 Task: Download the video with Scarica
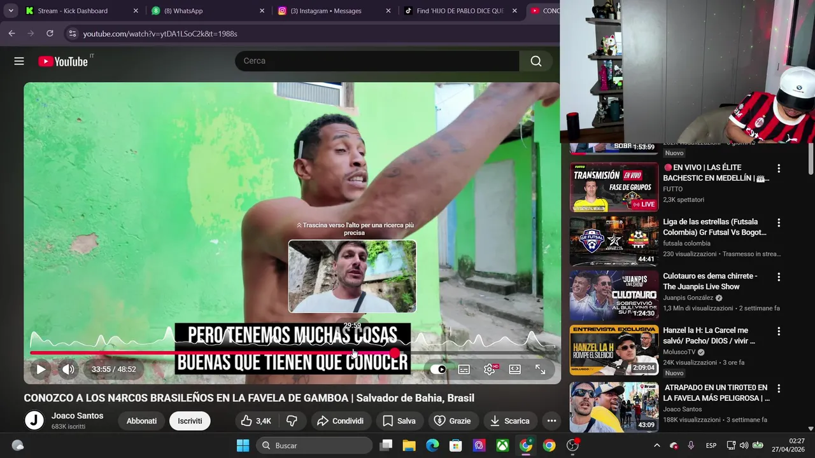click(x=510, y=420)
